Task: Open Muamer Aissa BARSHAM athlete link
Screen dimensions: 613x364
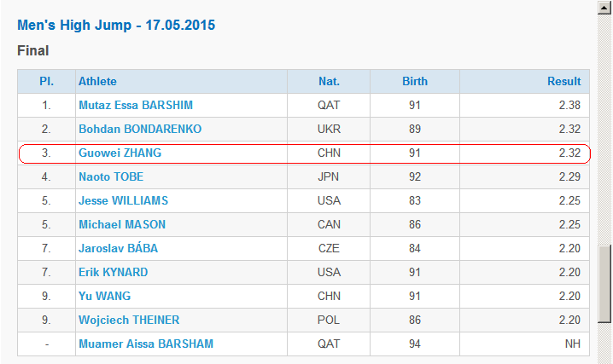Action: pos(146,344)
